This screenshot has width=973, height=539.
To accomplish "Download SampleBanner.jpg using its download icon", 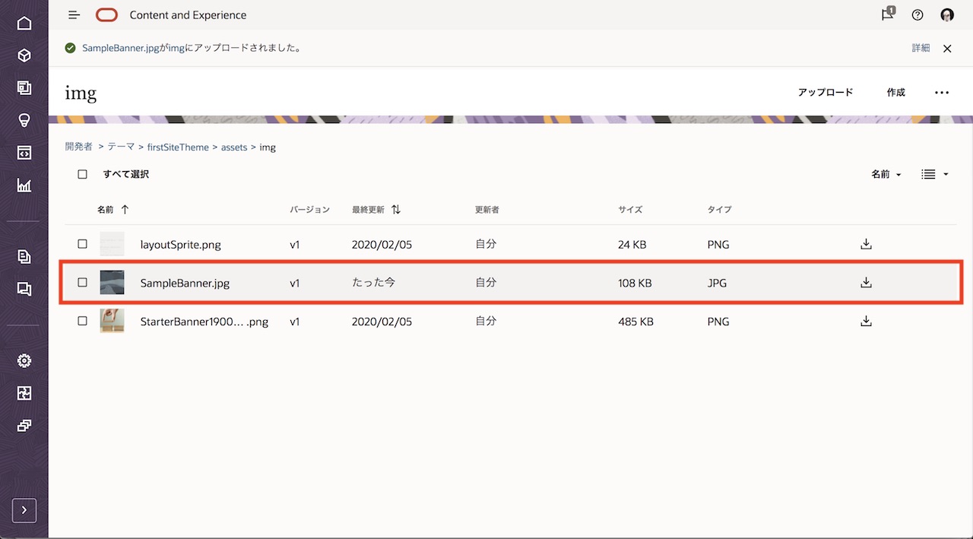I will [865, 283].
